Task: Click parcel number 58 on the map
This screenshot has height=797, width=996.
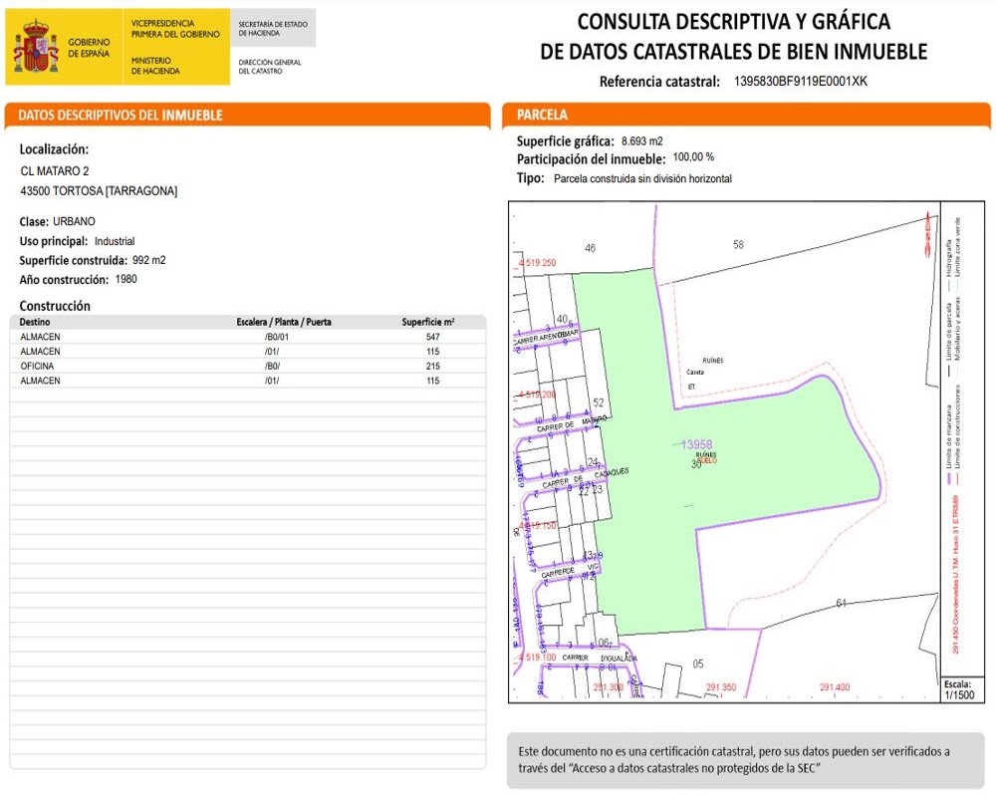Action: 738,245
